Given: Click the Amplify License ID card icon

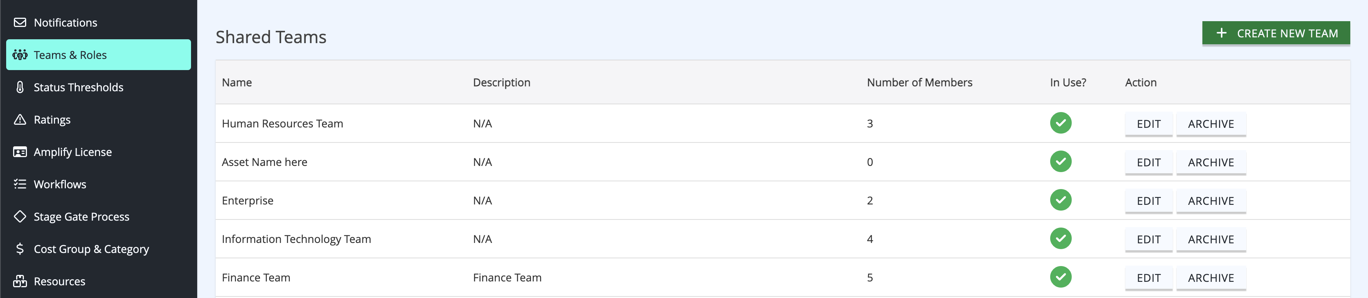Looking at the screenshot, I should 20,152.
